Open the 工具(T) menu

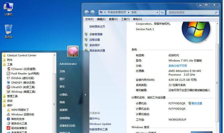(x=125, y=19)
